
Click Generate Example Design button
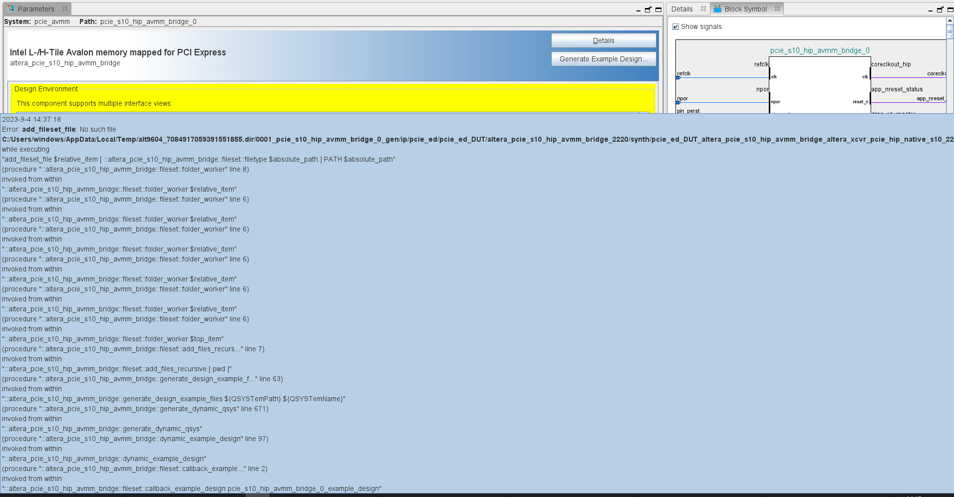[x=604, y=59]
